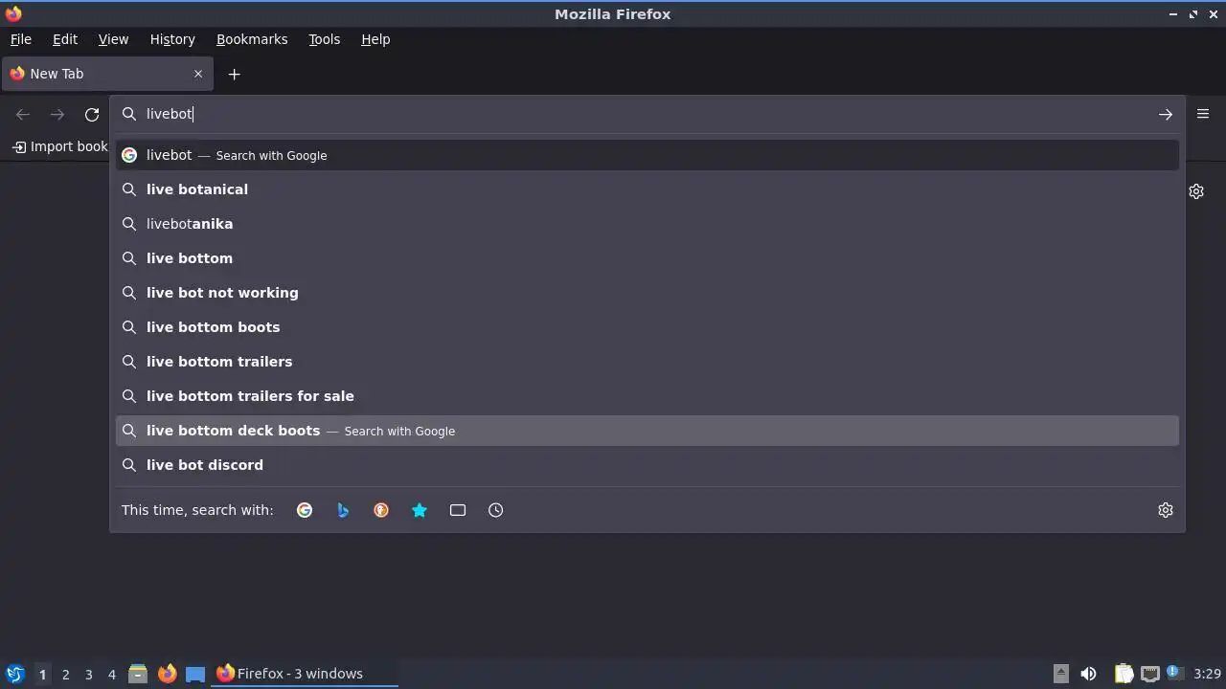Choose the 'livebotanika' suggestion

click(x=647, y=224)
